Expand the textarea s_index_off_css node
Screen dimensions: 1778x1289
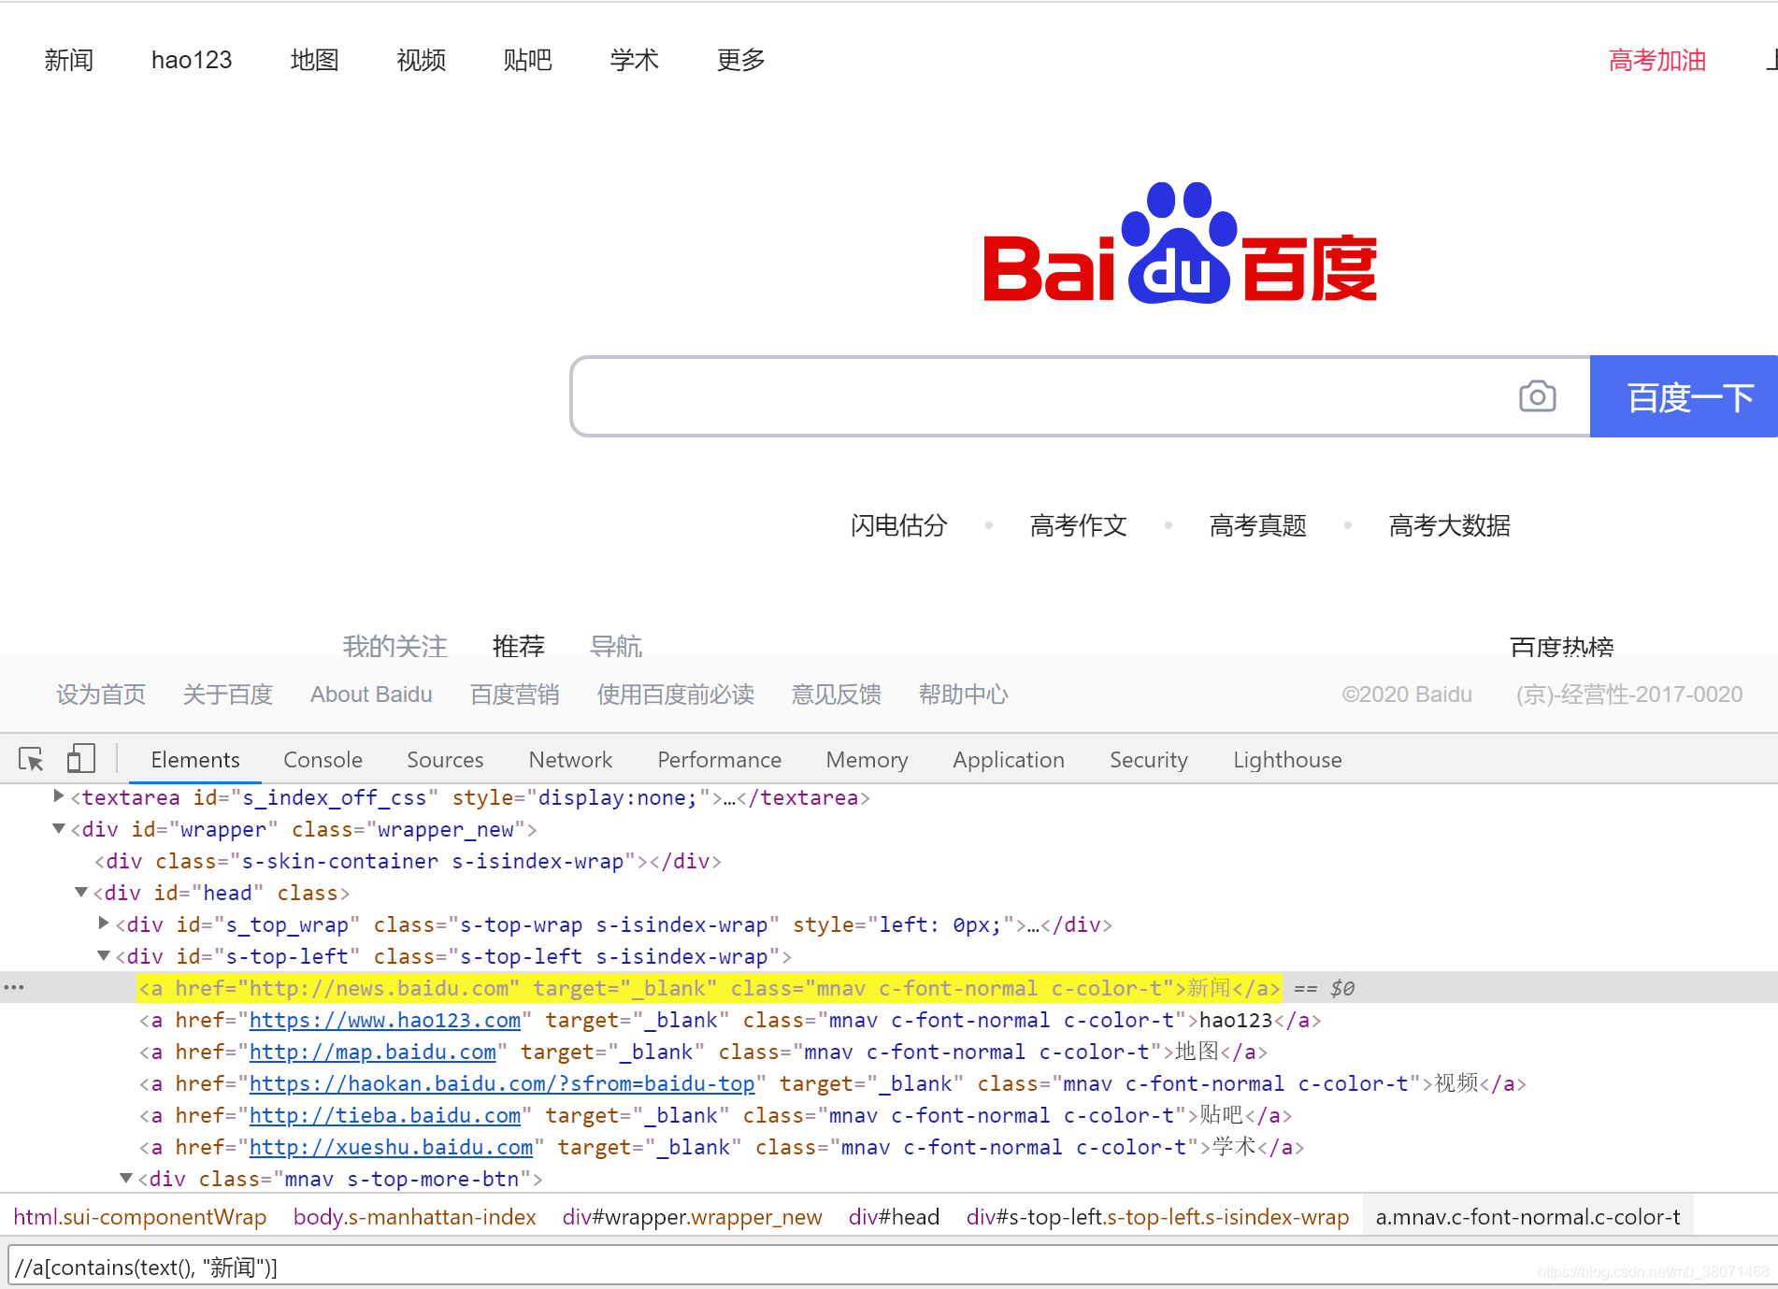point(59,796)
